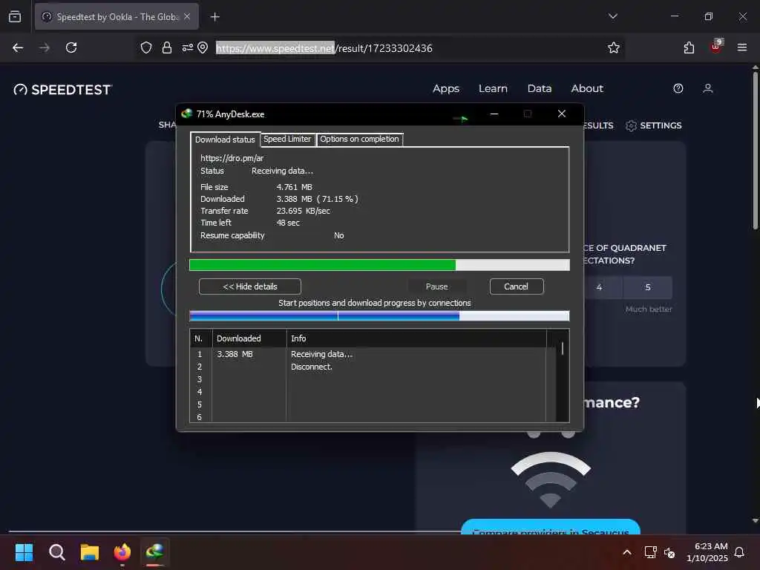Switch to Options on completion tab
Image resolution: width=760 pixels, height=570 pixels.
[359, 139]
